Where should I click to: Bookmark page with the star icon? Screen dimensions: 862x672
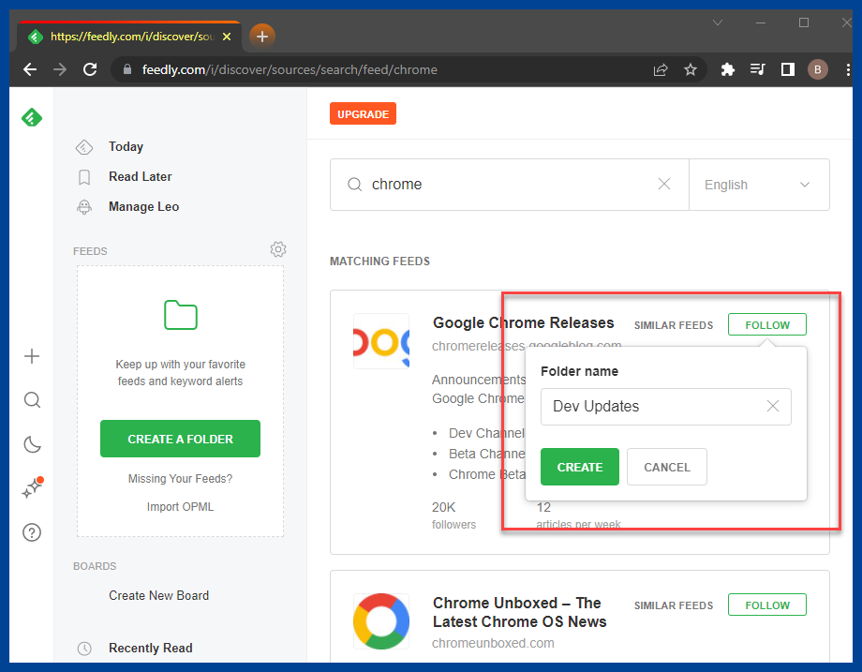tap(691, 69)
